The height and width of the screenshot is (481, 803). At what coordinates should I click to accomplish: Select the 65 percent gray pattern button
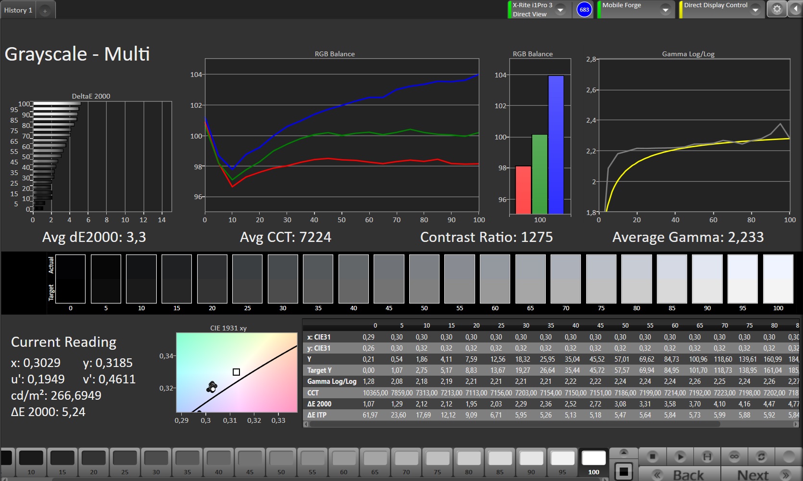[x=375, y=463]
